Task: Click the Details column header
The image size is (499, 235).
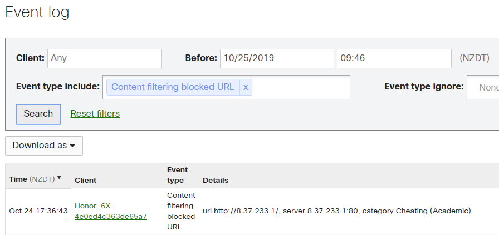Action: [216, 181]
